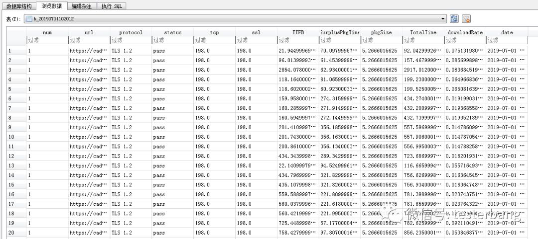Viewport: 538px width, 239px height.
Task: Select row header 3
Action: click(x=16, y=70)
